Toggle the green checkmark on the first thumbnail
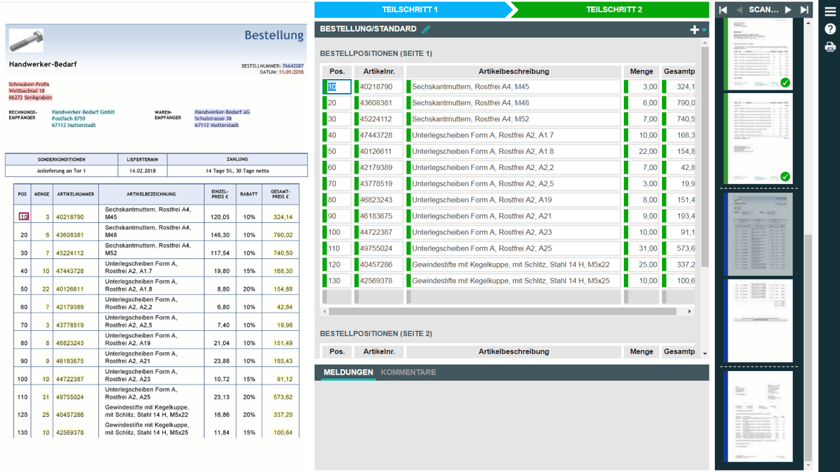This screenshot has height=472, width=840. pyautogui.click(x=785, y=83)
